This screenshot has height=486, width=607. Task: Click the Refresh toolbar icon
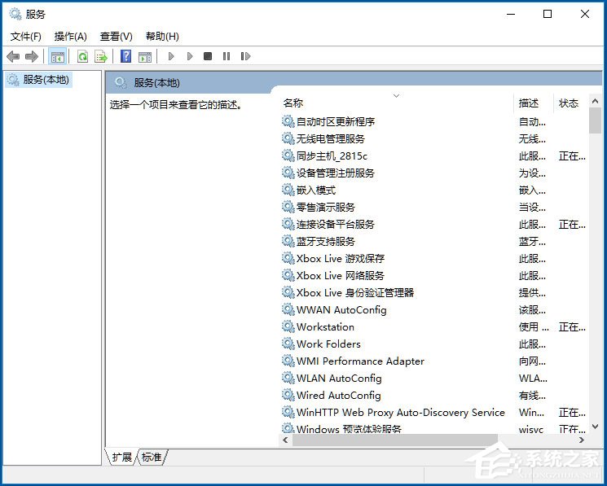pyautogui.click(x=82, y=56)
